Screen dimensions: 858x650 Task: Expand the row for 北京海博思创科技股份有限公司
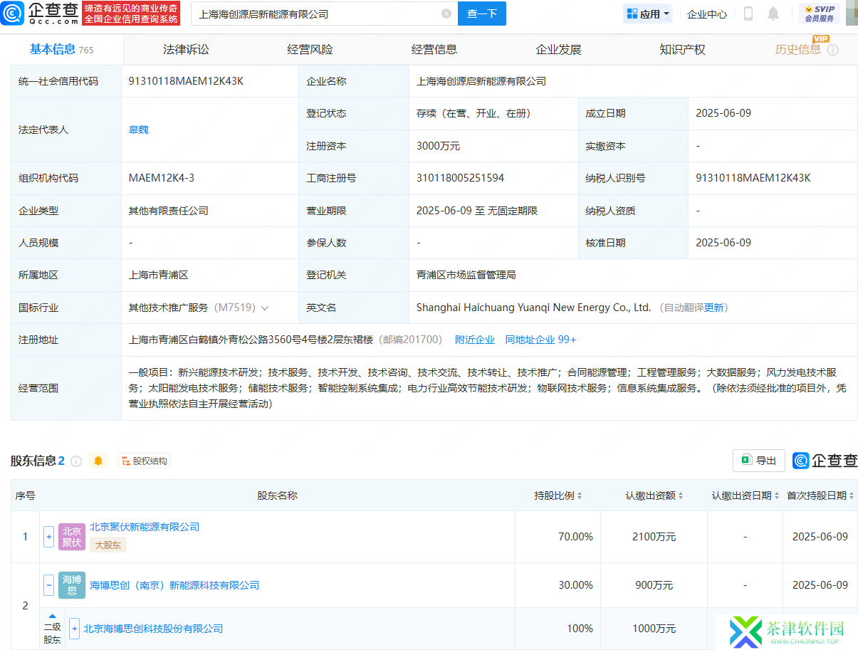pyautogui.click(x=74, y=629)
